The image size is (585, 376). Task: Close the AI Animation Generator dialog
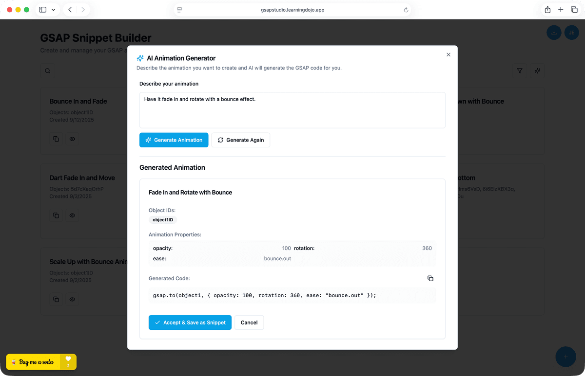click(x=448, y=54)
